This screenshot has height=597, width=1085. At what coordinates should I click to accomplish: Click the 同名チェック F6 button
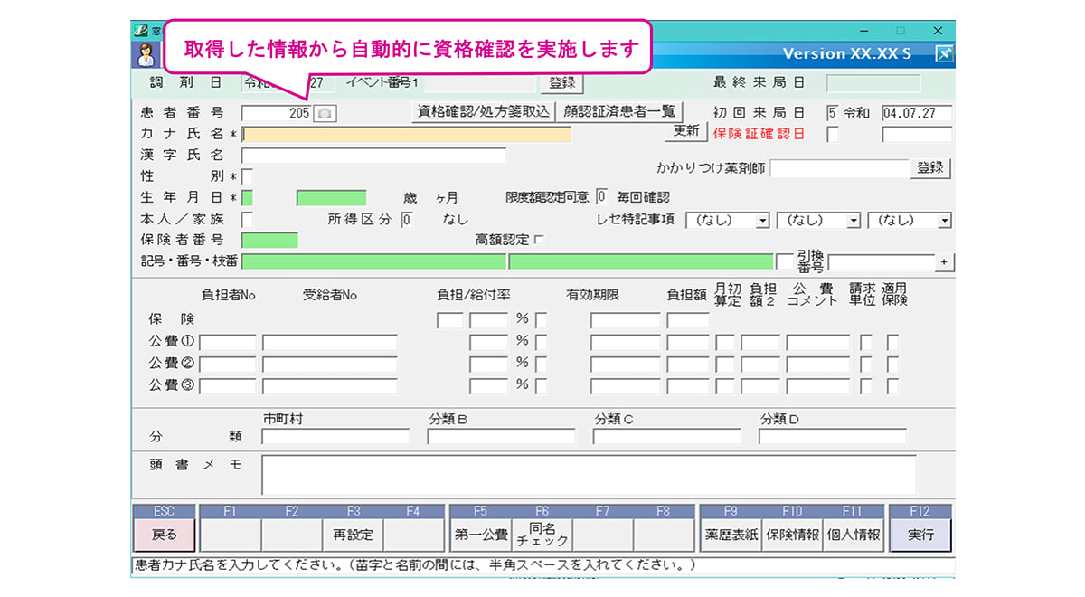click(542, 535)
